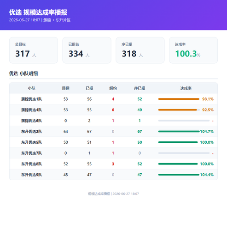Click the 已报 value 2 for 簇锦优选6队
This screenshot has width=227, height=231.
89,121
